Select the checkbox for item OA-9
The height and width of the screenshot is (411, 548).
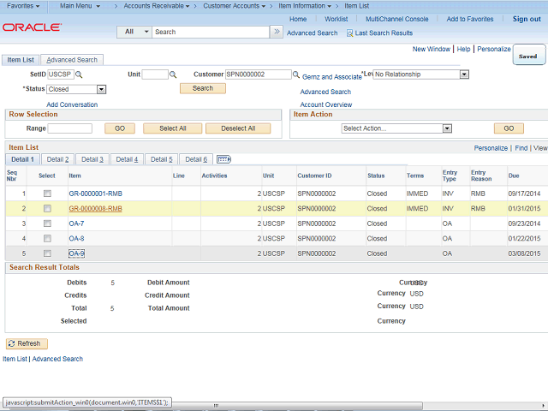(47, 253)
